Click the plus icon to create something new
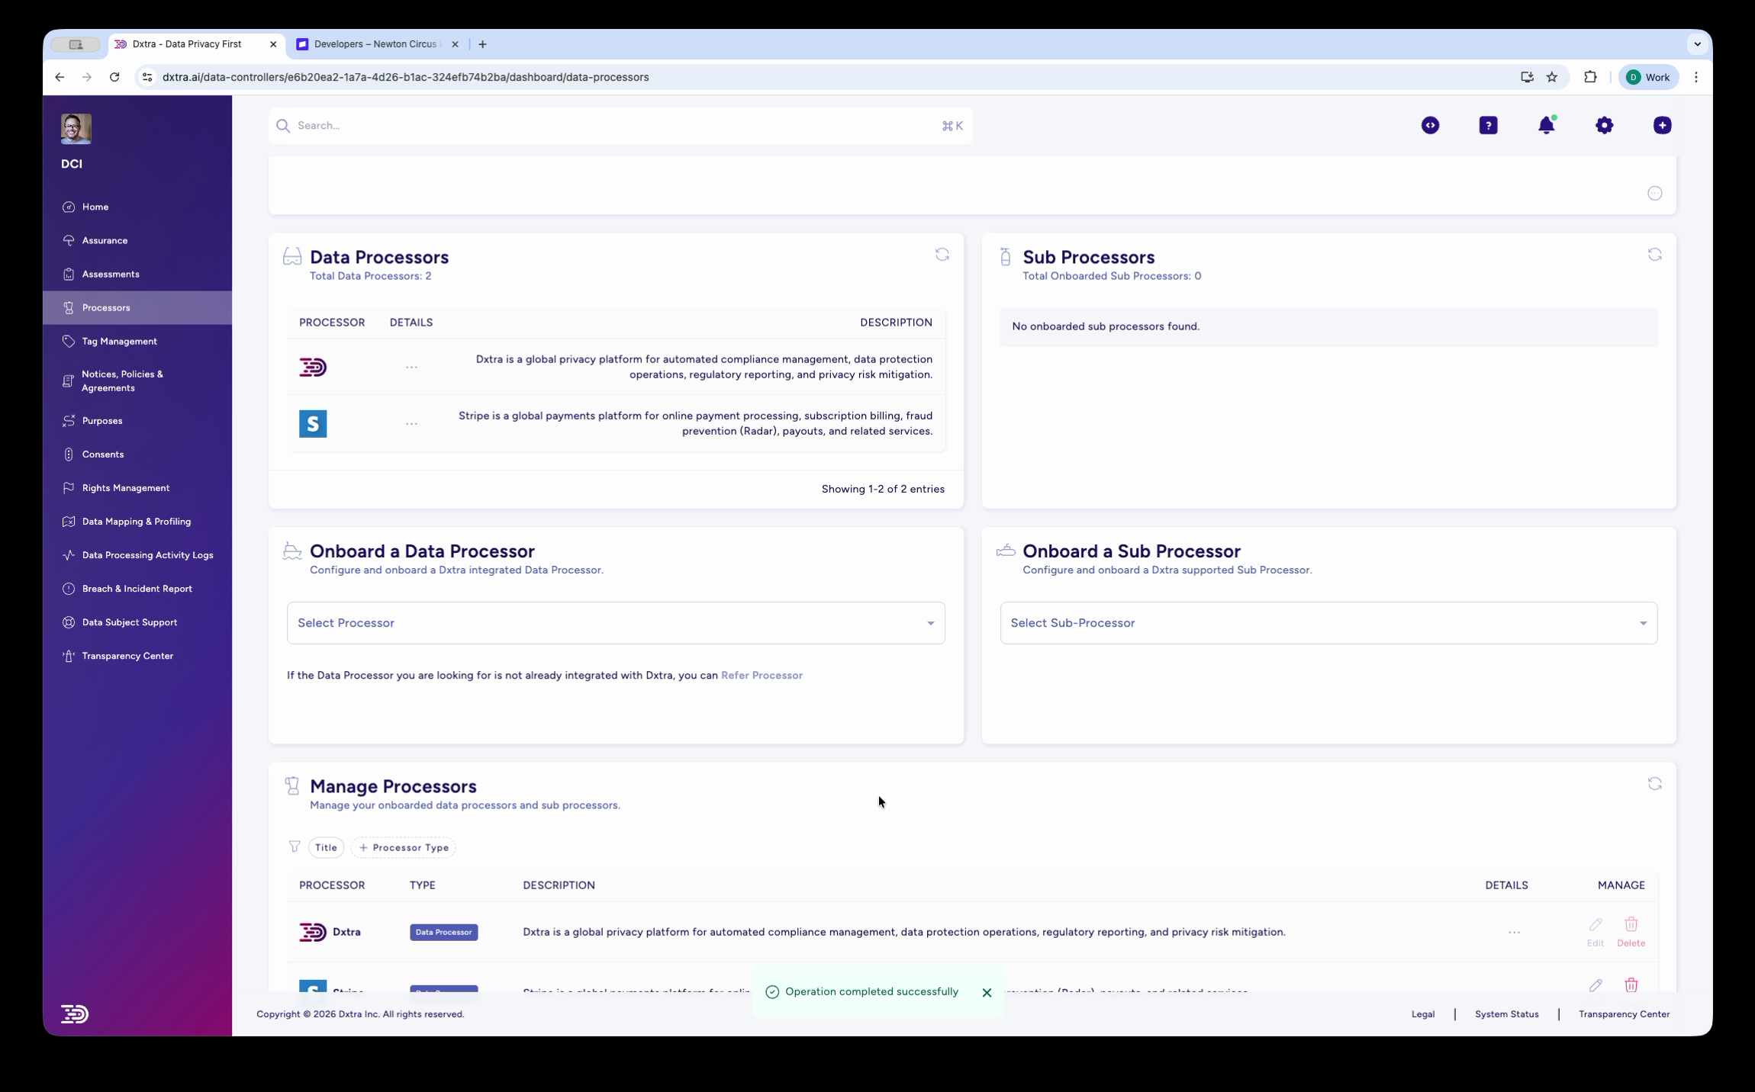Screen dimensions: 1755x1092 (x=1662, y=125)
